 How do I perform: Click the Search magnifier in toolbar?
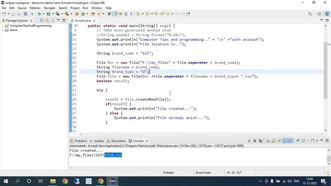(310, 14)
